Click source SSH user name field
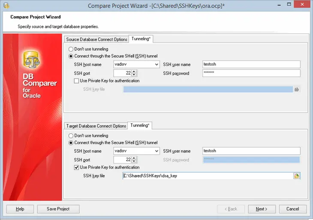The image size is (313, 220). [251, 64]
